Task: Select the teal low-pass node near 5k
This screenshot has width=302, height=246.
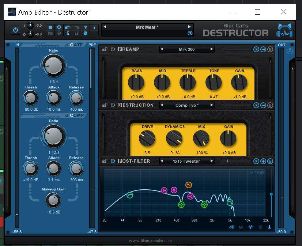Action: pos(230,203)
